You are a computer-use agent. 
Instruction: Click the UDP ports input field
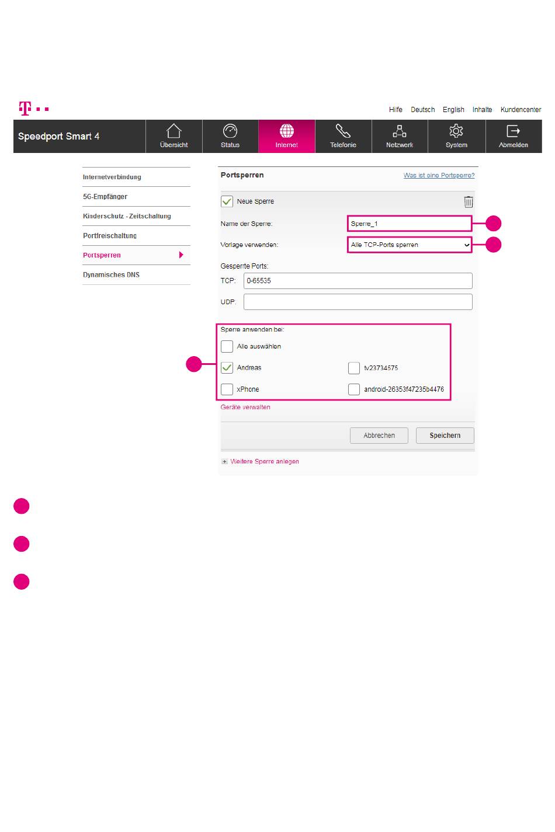[x=358, y=302]
